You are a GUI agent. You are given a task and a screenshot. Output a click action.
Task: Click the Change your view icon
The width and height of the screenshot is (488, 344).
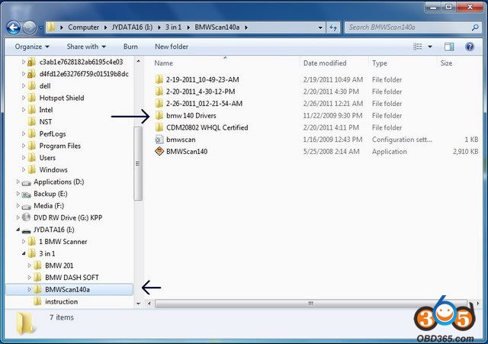(x=417, y=47)
